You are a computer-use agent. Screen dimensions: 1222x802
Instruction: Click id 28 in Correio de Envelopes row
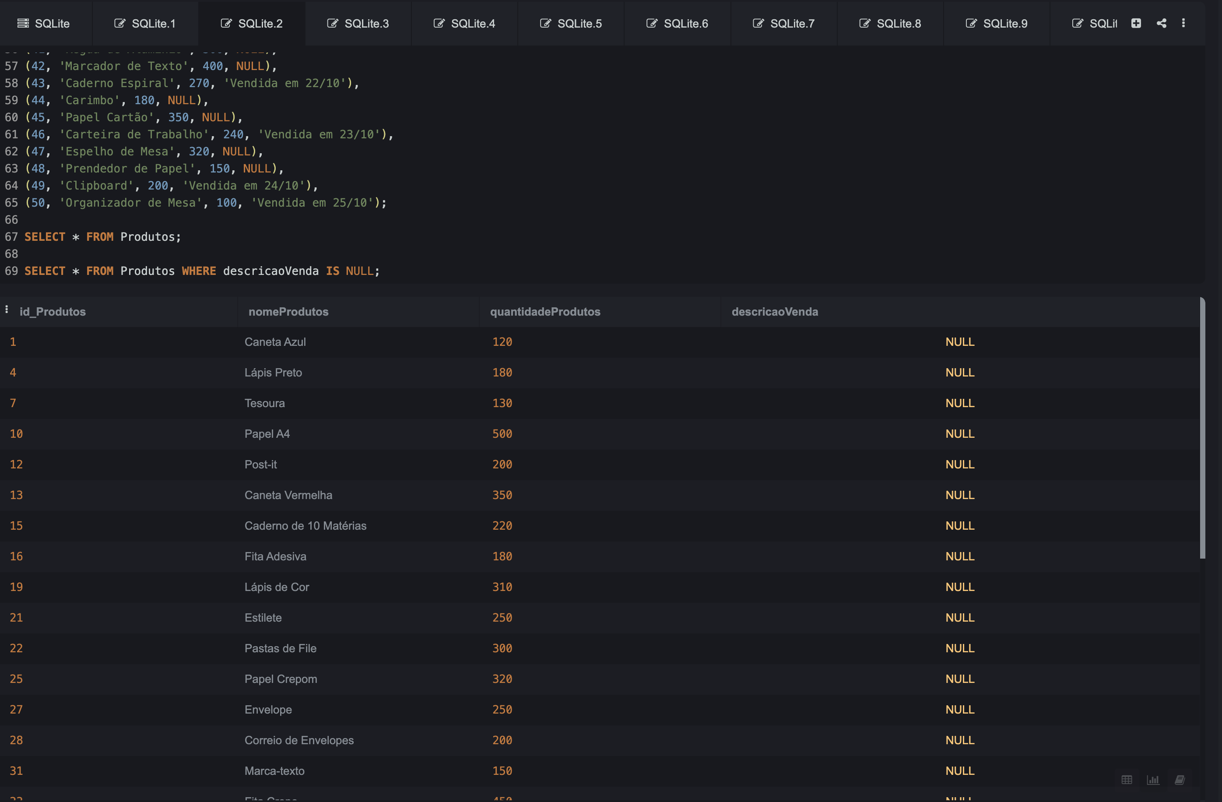pos(16,740)
